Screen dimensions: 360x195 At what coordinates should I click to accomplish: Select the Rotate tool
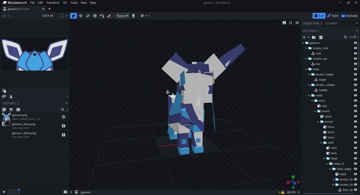88,16
